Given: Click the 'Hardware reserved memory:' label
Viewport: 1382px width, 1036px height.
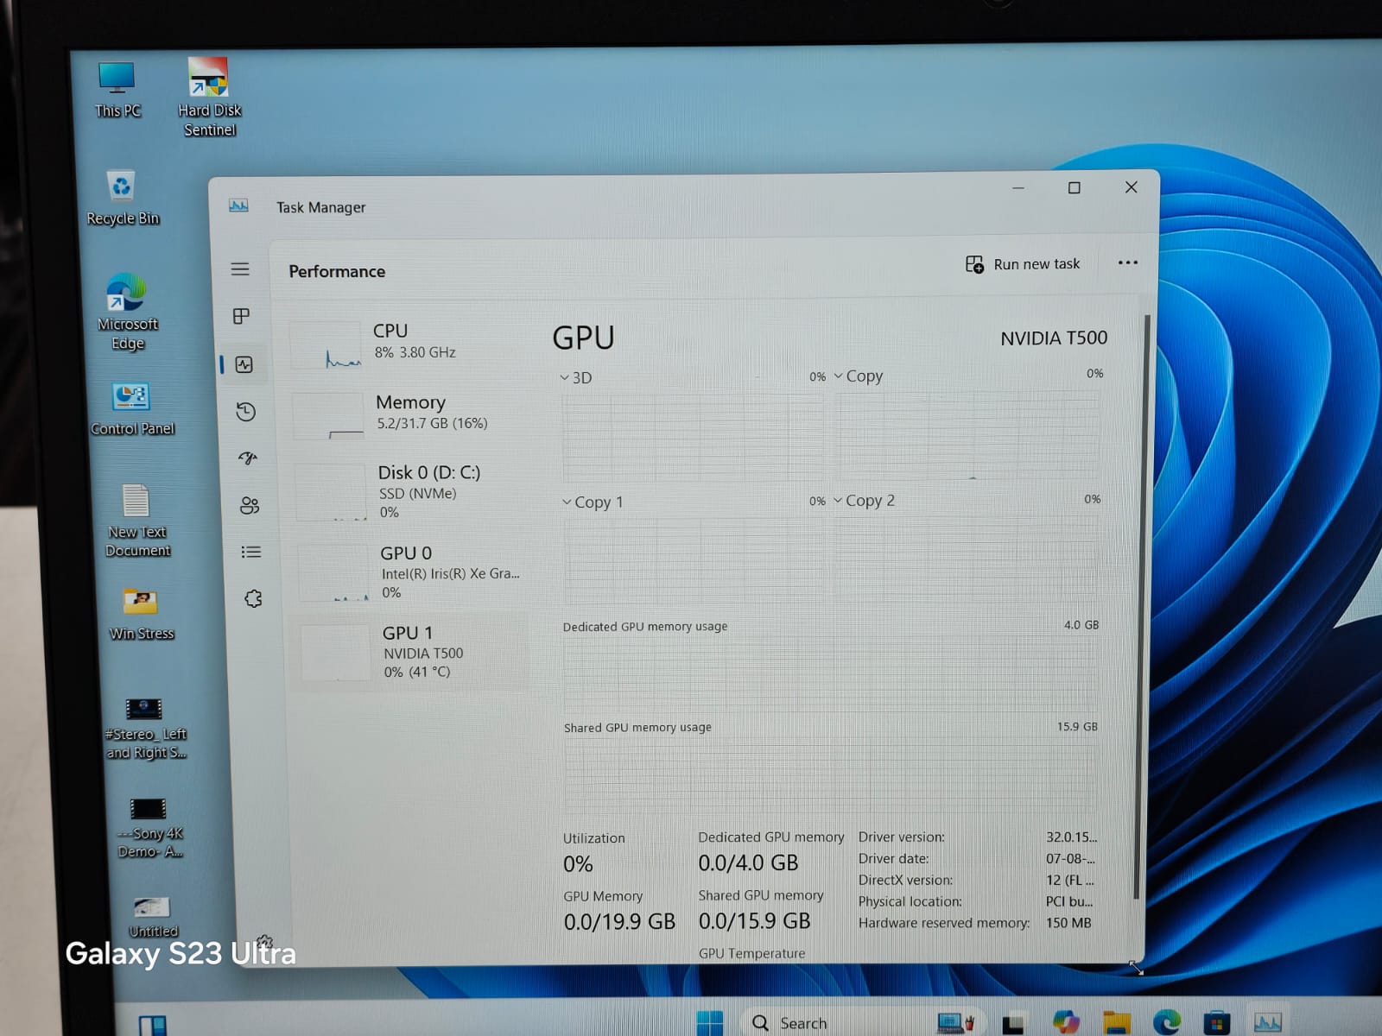Looking at the screenshot, I should [x=943, y=923].
